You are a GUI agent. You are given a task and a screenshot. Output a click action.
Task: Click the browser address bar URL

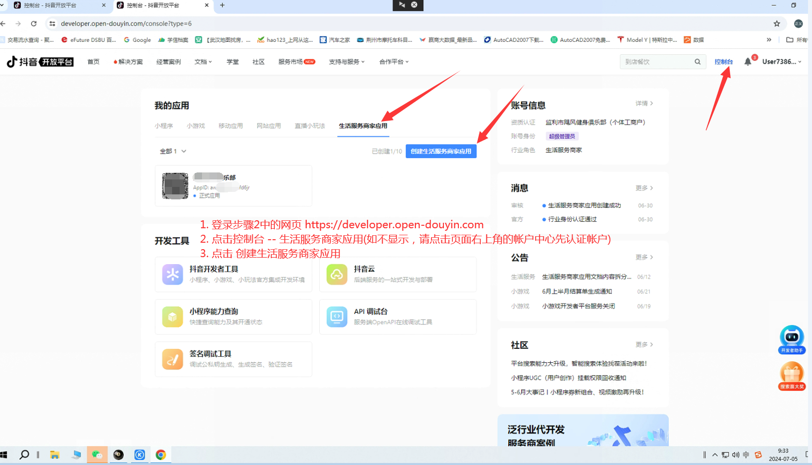click(126, 23)
